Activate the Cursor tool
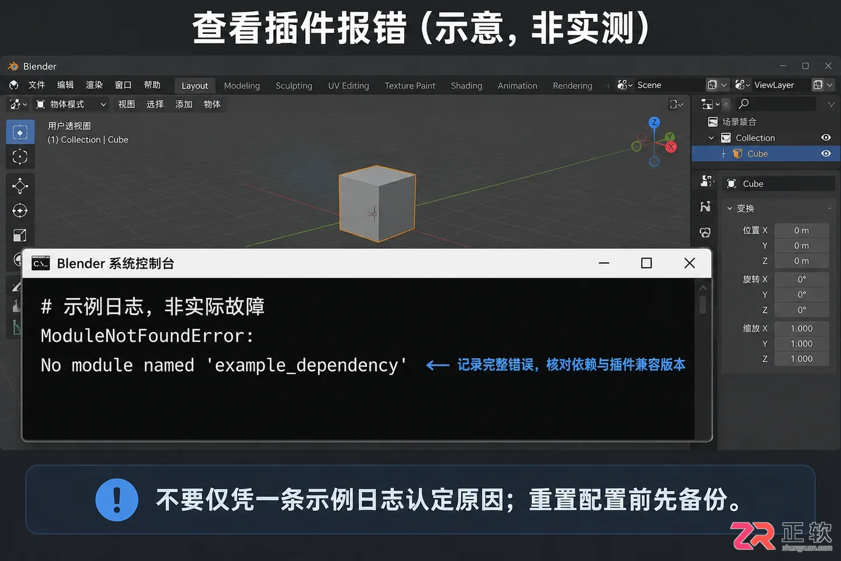This screenshot has width=841, height=561. (x=20, y=157)
